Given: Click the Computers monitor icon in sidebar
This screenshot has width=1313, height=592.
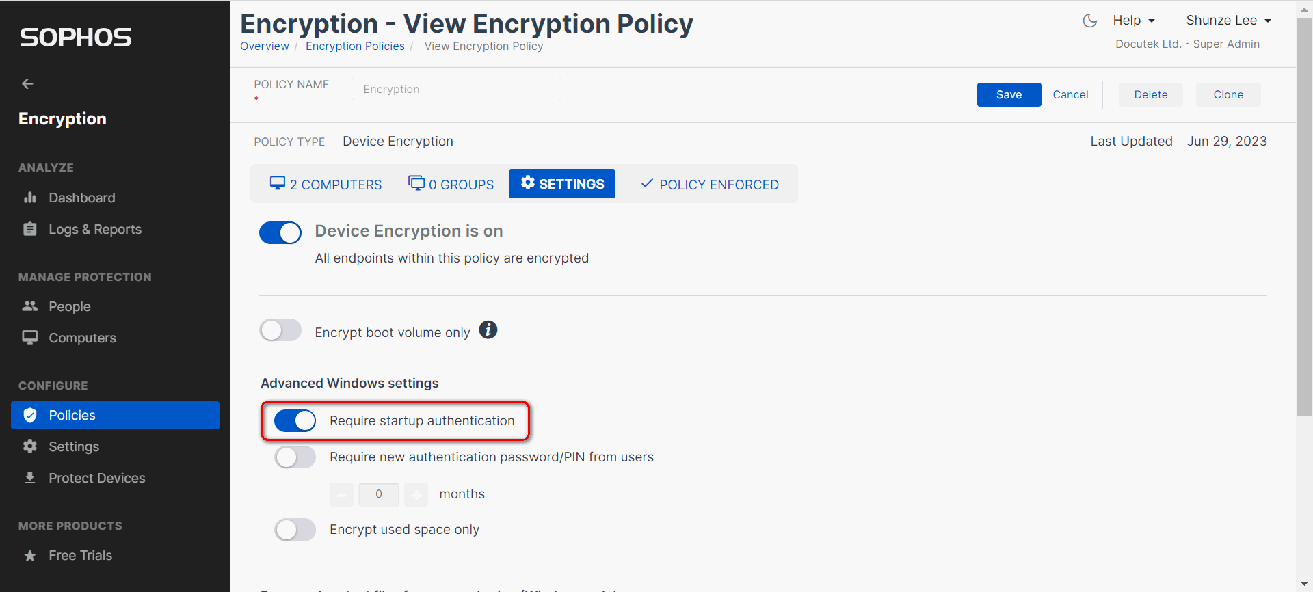Looking at the screenshot, I should (29, 338).
